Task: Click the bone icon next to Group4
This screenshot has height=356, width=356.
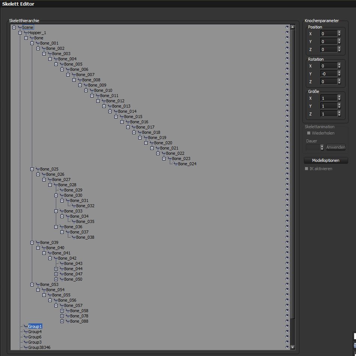Action: coord(25,332)
